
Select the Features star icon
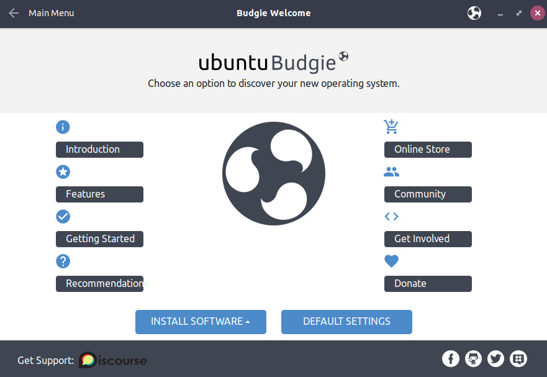pos(63,171)
